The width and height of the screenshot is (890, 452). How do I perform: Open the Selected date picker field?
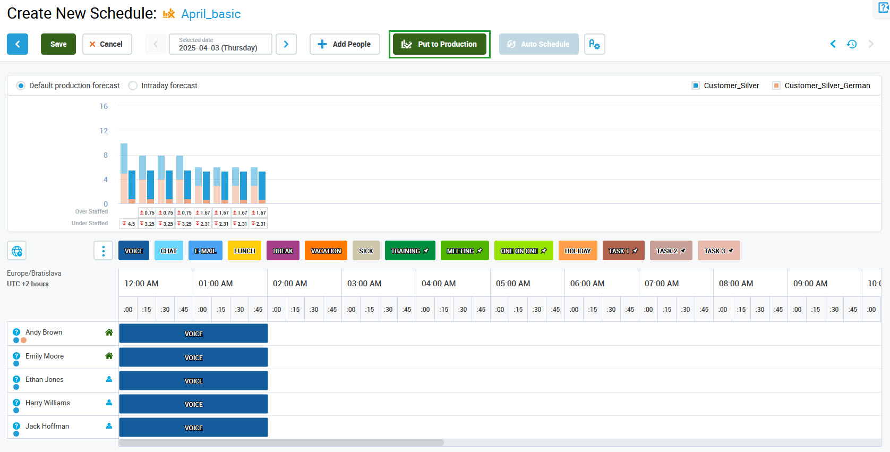coord(220,44)
